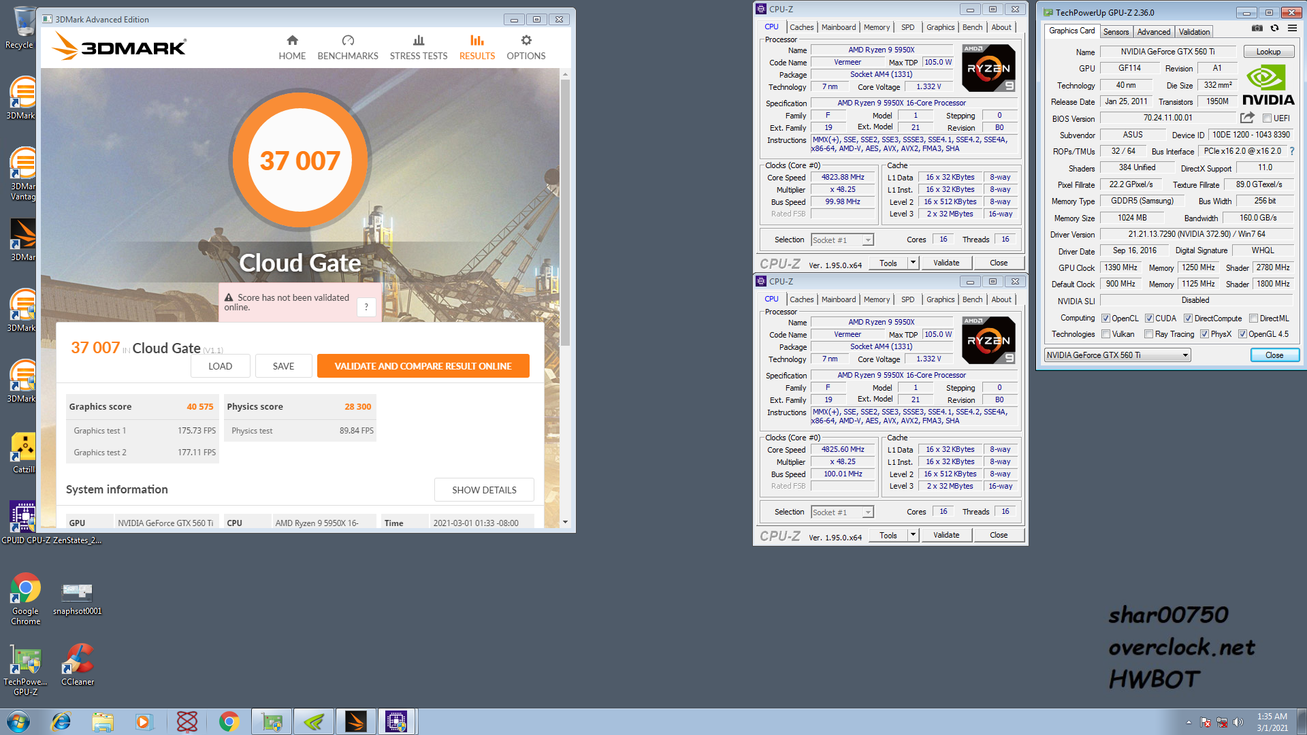Toggle the Vulkan checkbox
This screenshot has width=1307, height=735.
(1106, 334)
